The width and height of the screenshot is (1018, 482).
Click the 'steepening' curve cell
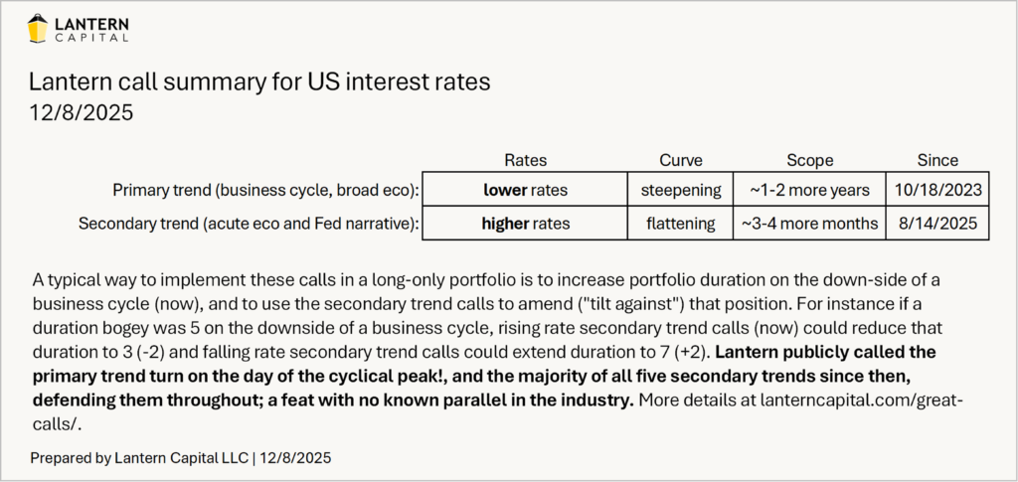(x=681, y=188)
